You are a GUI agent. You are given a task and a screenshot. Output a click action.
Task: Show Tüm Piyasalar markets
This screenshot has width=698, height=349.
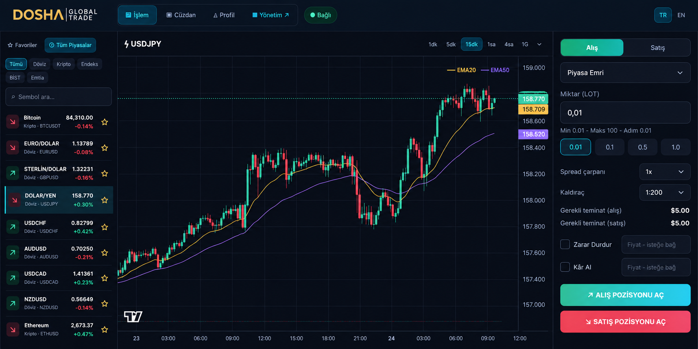point(70,45)
